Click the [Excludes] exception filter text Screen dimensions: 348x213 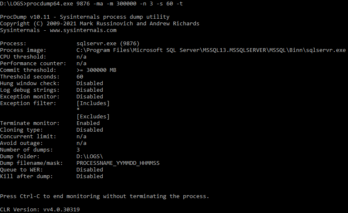coord(93,117)
